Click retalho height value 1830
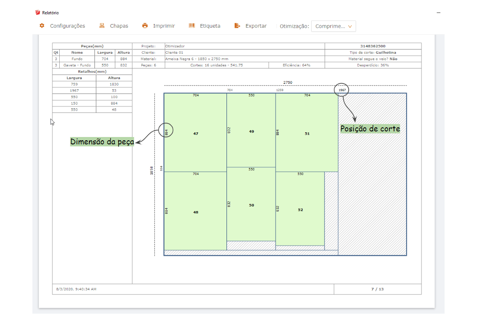Screen dimensions: 483x330 click(114, 84)
